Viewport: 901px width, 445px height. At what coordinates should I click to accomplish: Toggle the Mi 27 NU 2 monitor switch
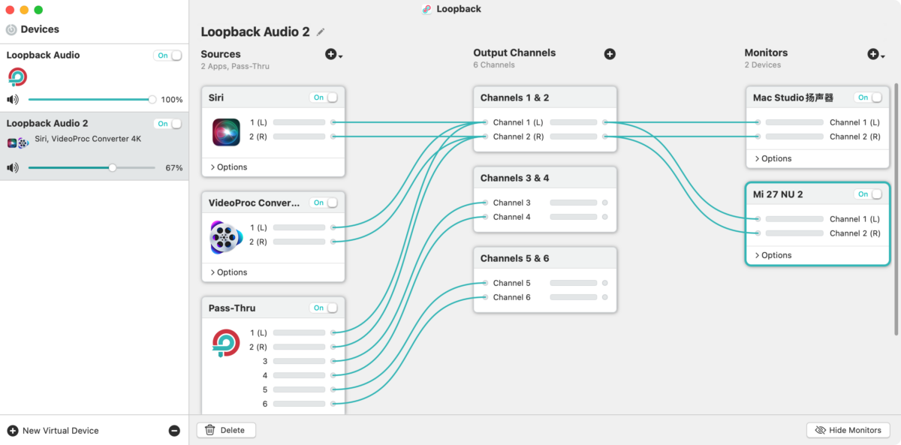(x=868, y=194)
